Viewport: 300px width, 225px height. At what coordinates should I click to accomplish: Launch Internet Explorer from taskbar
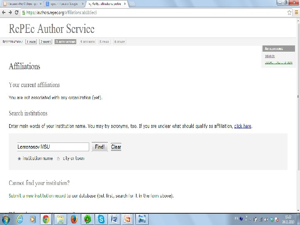20,219
